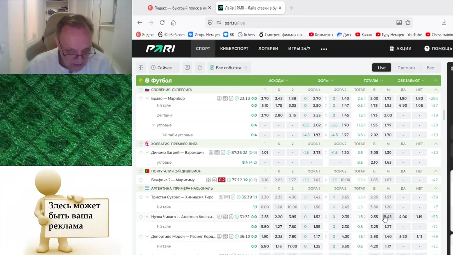Collapse Динамо Загреб — Вараждин sub-rows

point(147,153)
